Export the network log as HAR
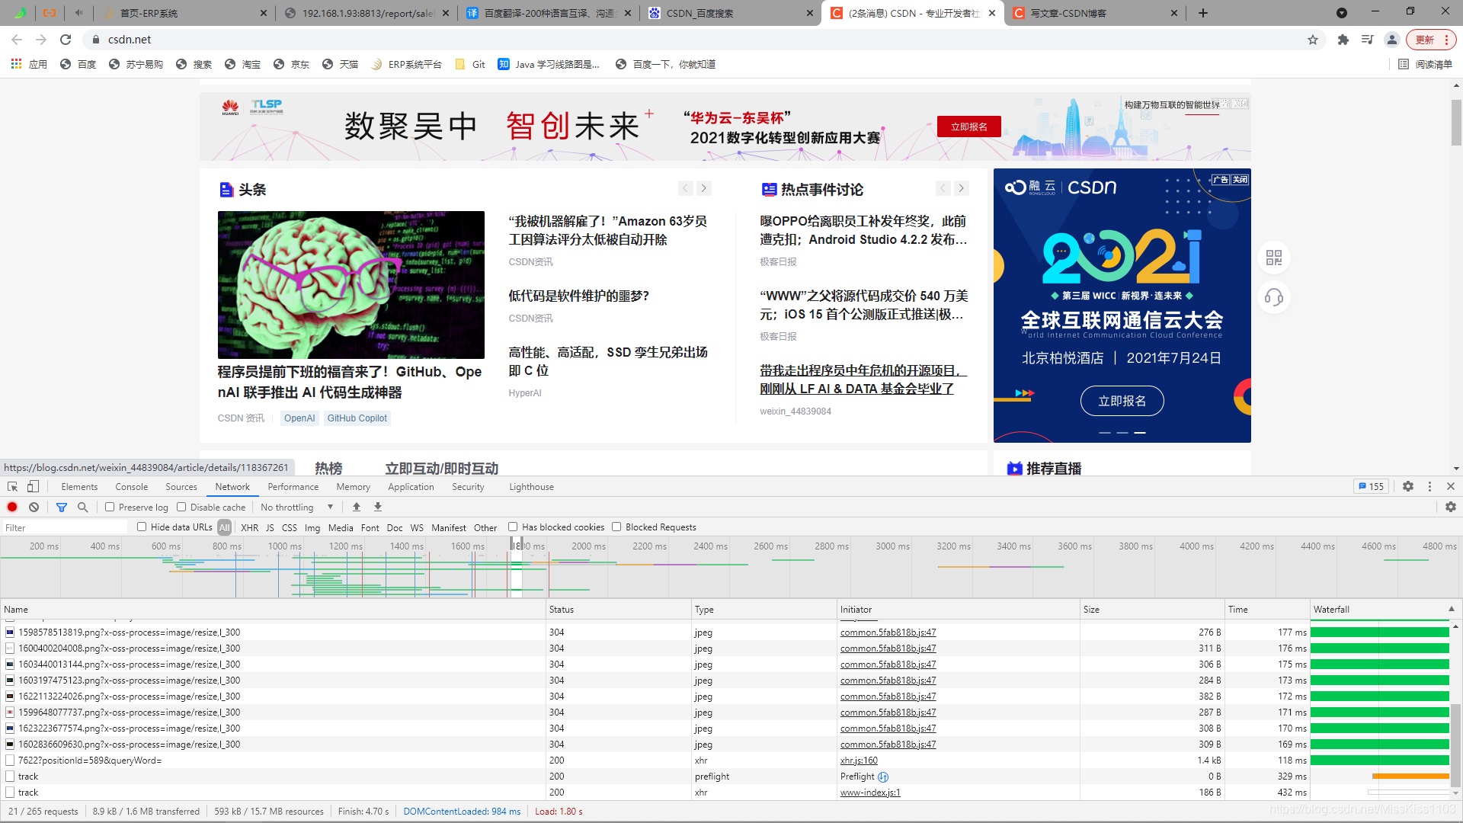 click(377, 506)
